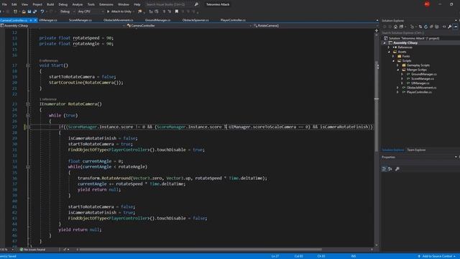Switch to the ObstacleSpawner.cs tab
Screen dimensions: 460x259
click(x=195, y=20)
